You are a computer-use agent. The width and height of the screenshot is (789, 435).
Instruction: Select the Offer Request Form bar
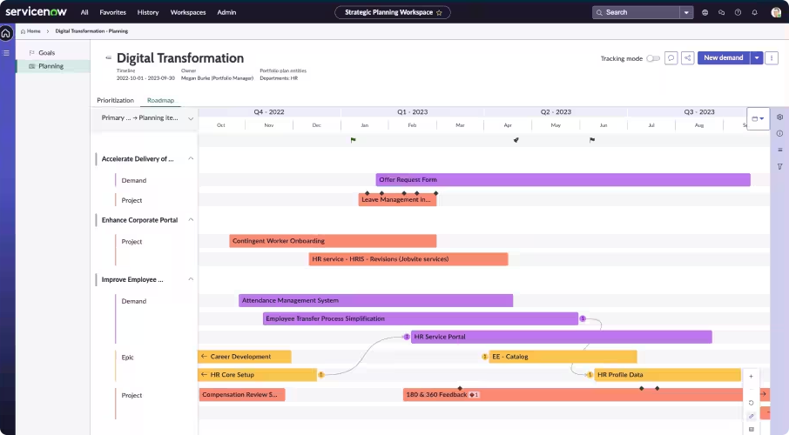pos(563,180)
